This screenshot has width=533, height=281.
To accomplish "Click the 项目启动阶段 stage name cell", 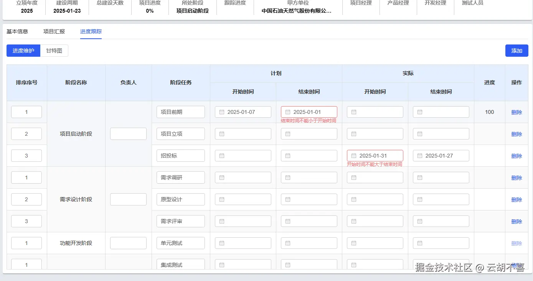I will pos(76,134).
